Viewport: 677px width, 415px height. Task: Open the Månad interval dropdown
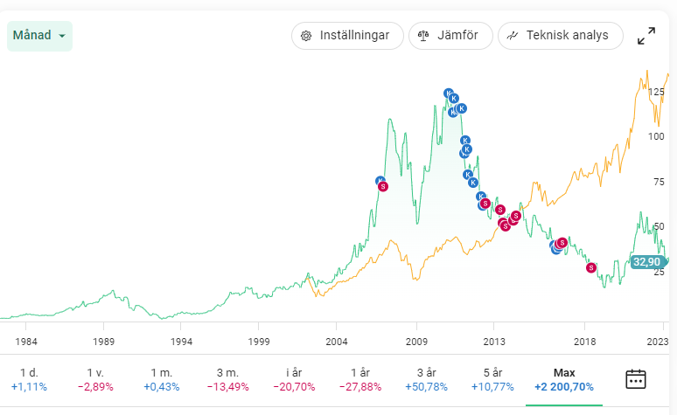[39, 36]
